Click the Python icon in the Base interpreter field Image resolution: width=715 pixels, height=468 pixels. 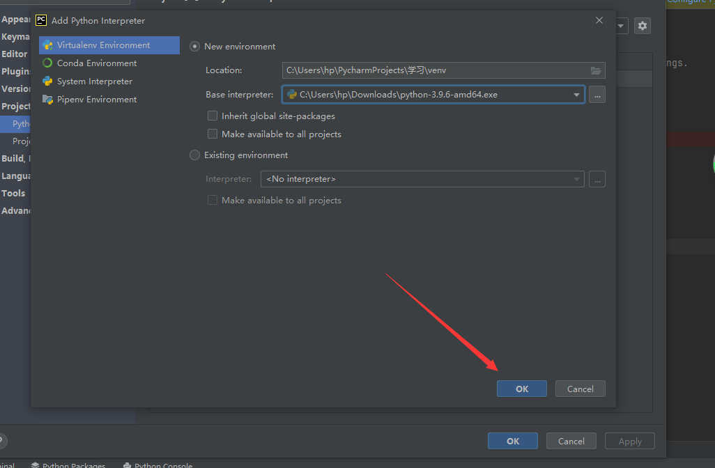[292, 94]
